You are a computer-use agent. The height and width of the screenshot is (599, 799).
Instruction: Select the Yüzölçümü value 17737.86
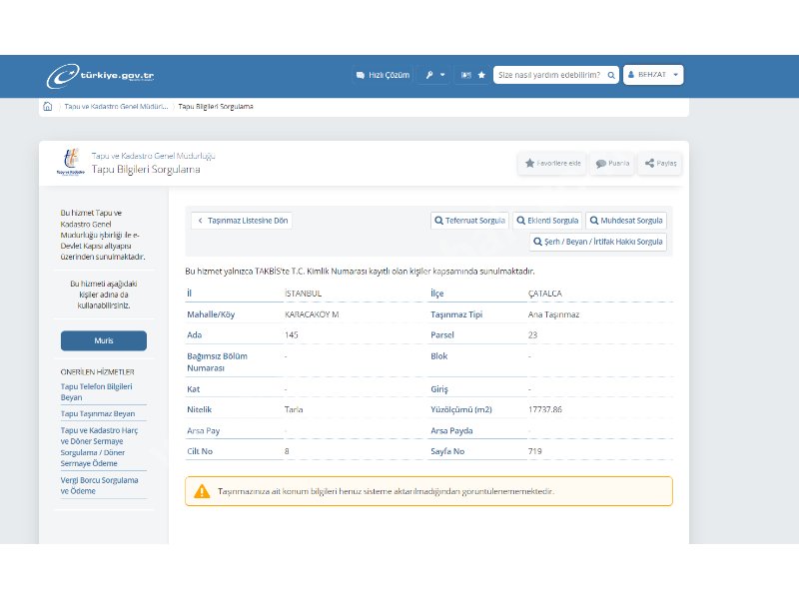(x=544, y=409)
